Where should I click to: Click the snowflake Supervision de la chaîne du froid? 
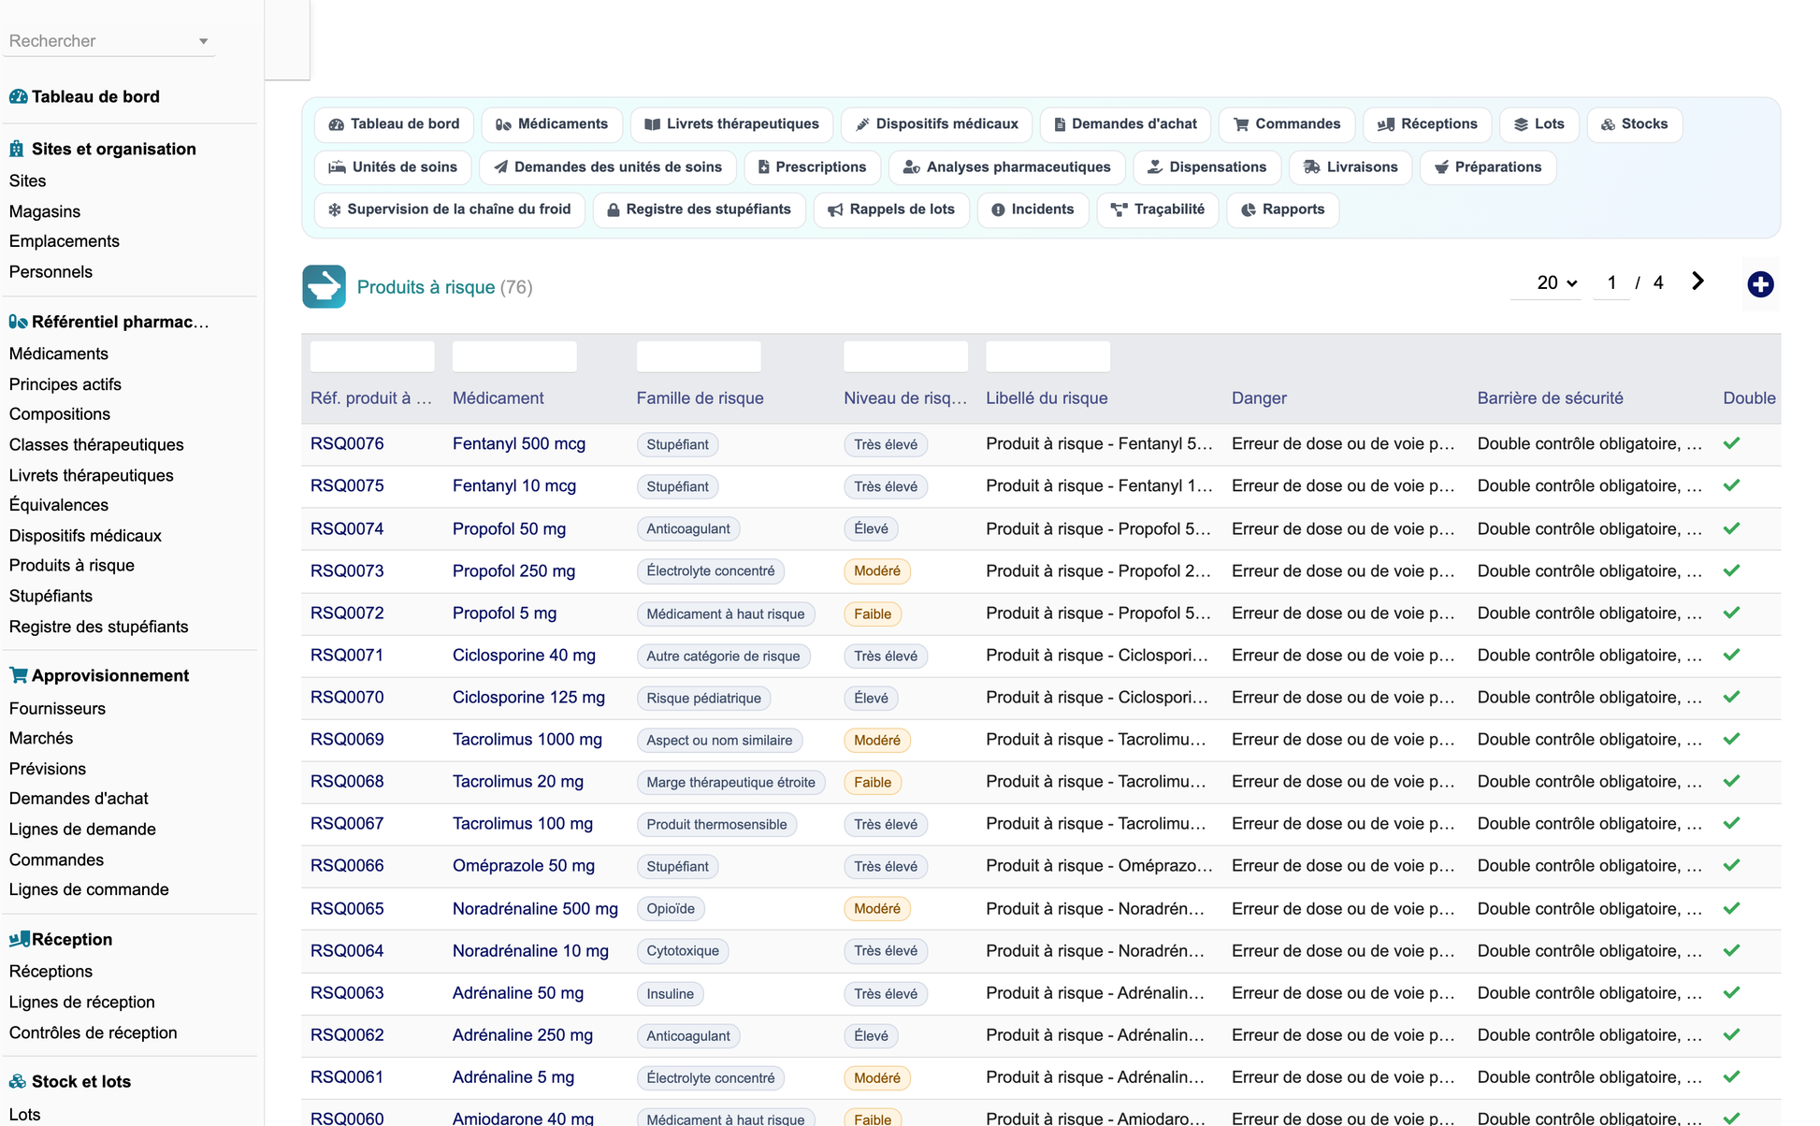click(x=450, y=209)
